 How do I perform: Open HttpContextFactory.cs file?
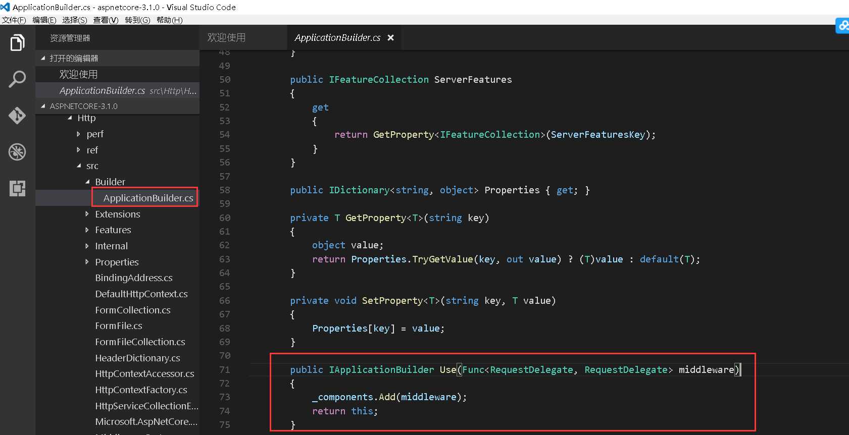(141, 390)
